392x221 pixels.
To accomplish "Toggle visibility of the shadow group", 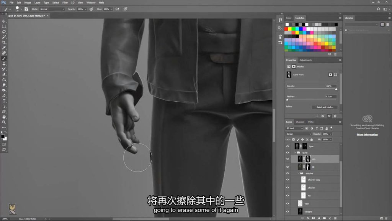I will tap(287, 173).
